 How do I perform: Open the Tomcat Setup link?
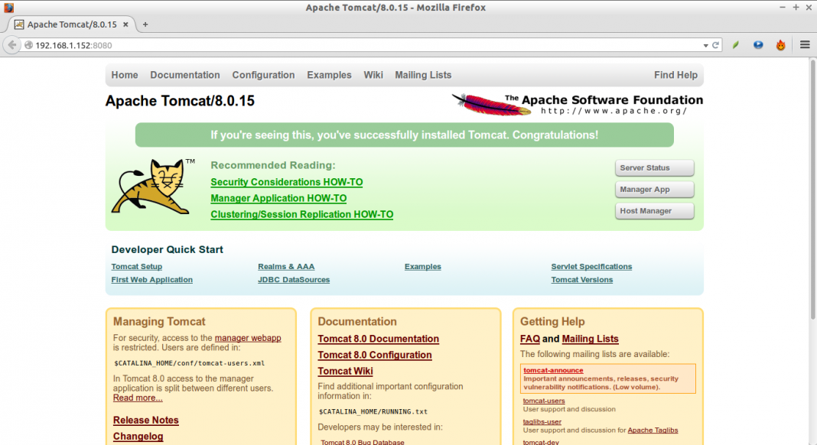tap(136, 266)
